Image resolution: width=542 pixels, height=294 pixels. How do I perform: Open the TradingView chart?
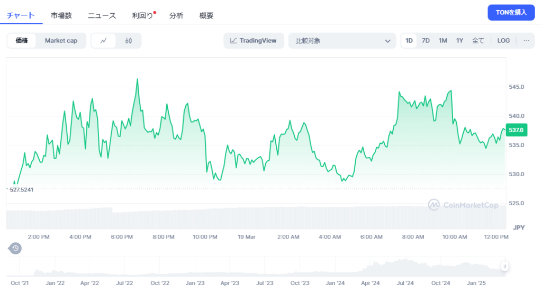tap(254, 41)
